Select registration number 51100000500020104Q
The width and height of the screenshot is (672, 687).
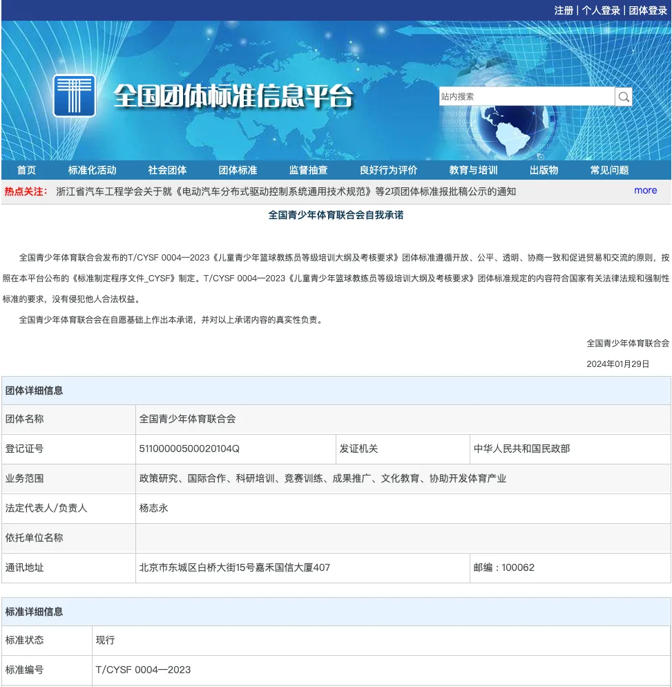point(189,449)
